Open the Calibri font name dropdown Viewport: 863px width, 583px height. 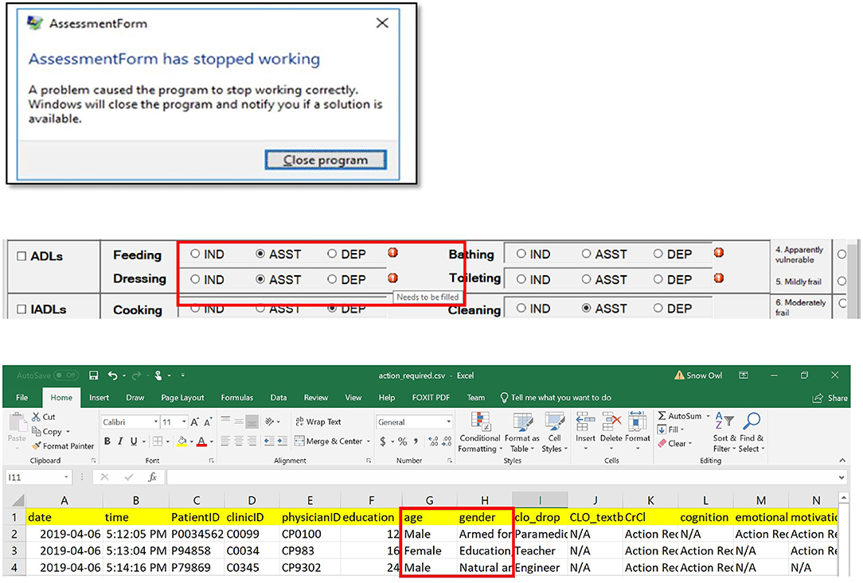click(x=156, y=422)
